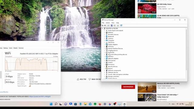Viewport: 194px width, 109px height.
Task: Click the Cameras category icon in device tree
Action: pyautogui.click(x=107, y=38)
